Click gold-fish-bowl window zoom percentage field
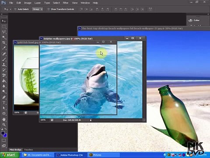Screen dimensions: 210x158 (17, 112)
